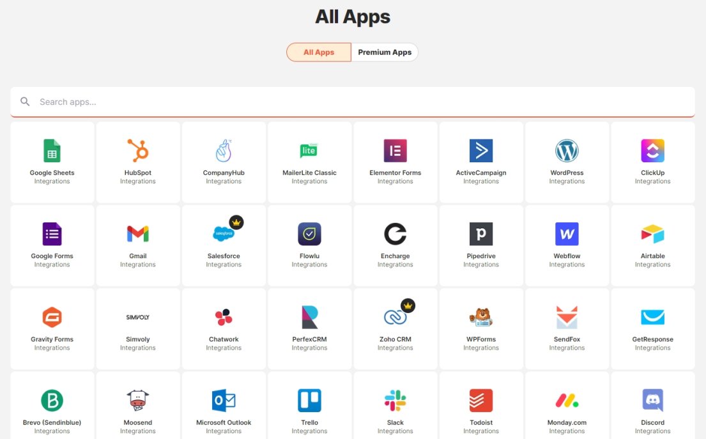Select the Flowlu app icon
The width and height of the screenshot is (706, 439).
click(x=309, y=234)
